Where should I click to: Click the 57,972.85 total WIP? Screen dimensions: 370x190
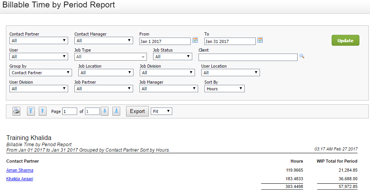pos(348,187)
